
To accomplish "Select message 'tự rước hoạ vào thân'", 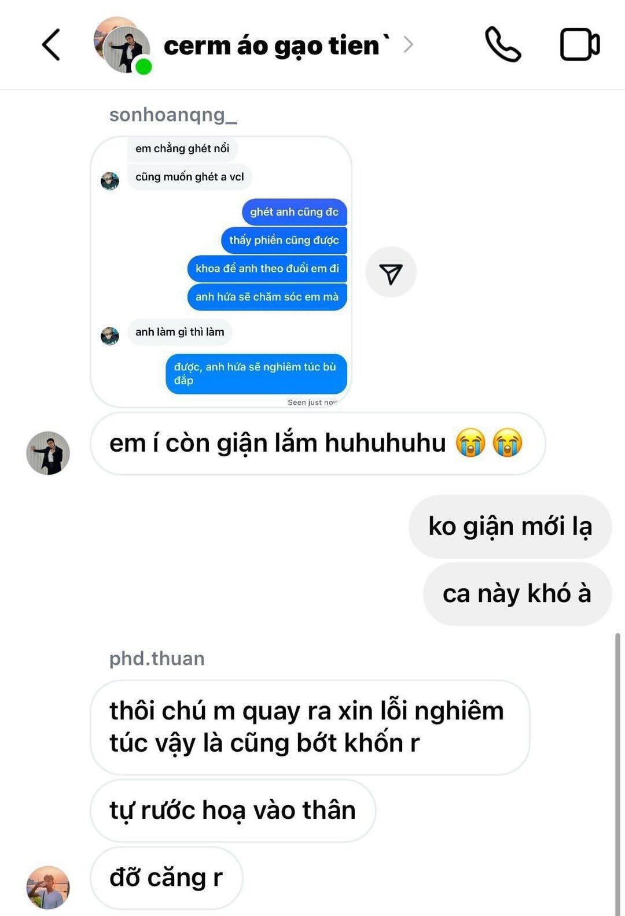I will [233, 811].
